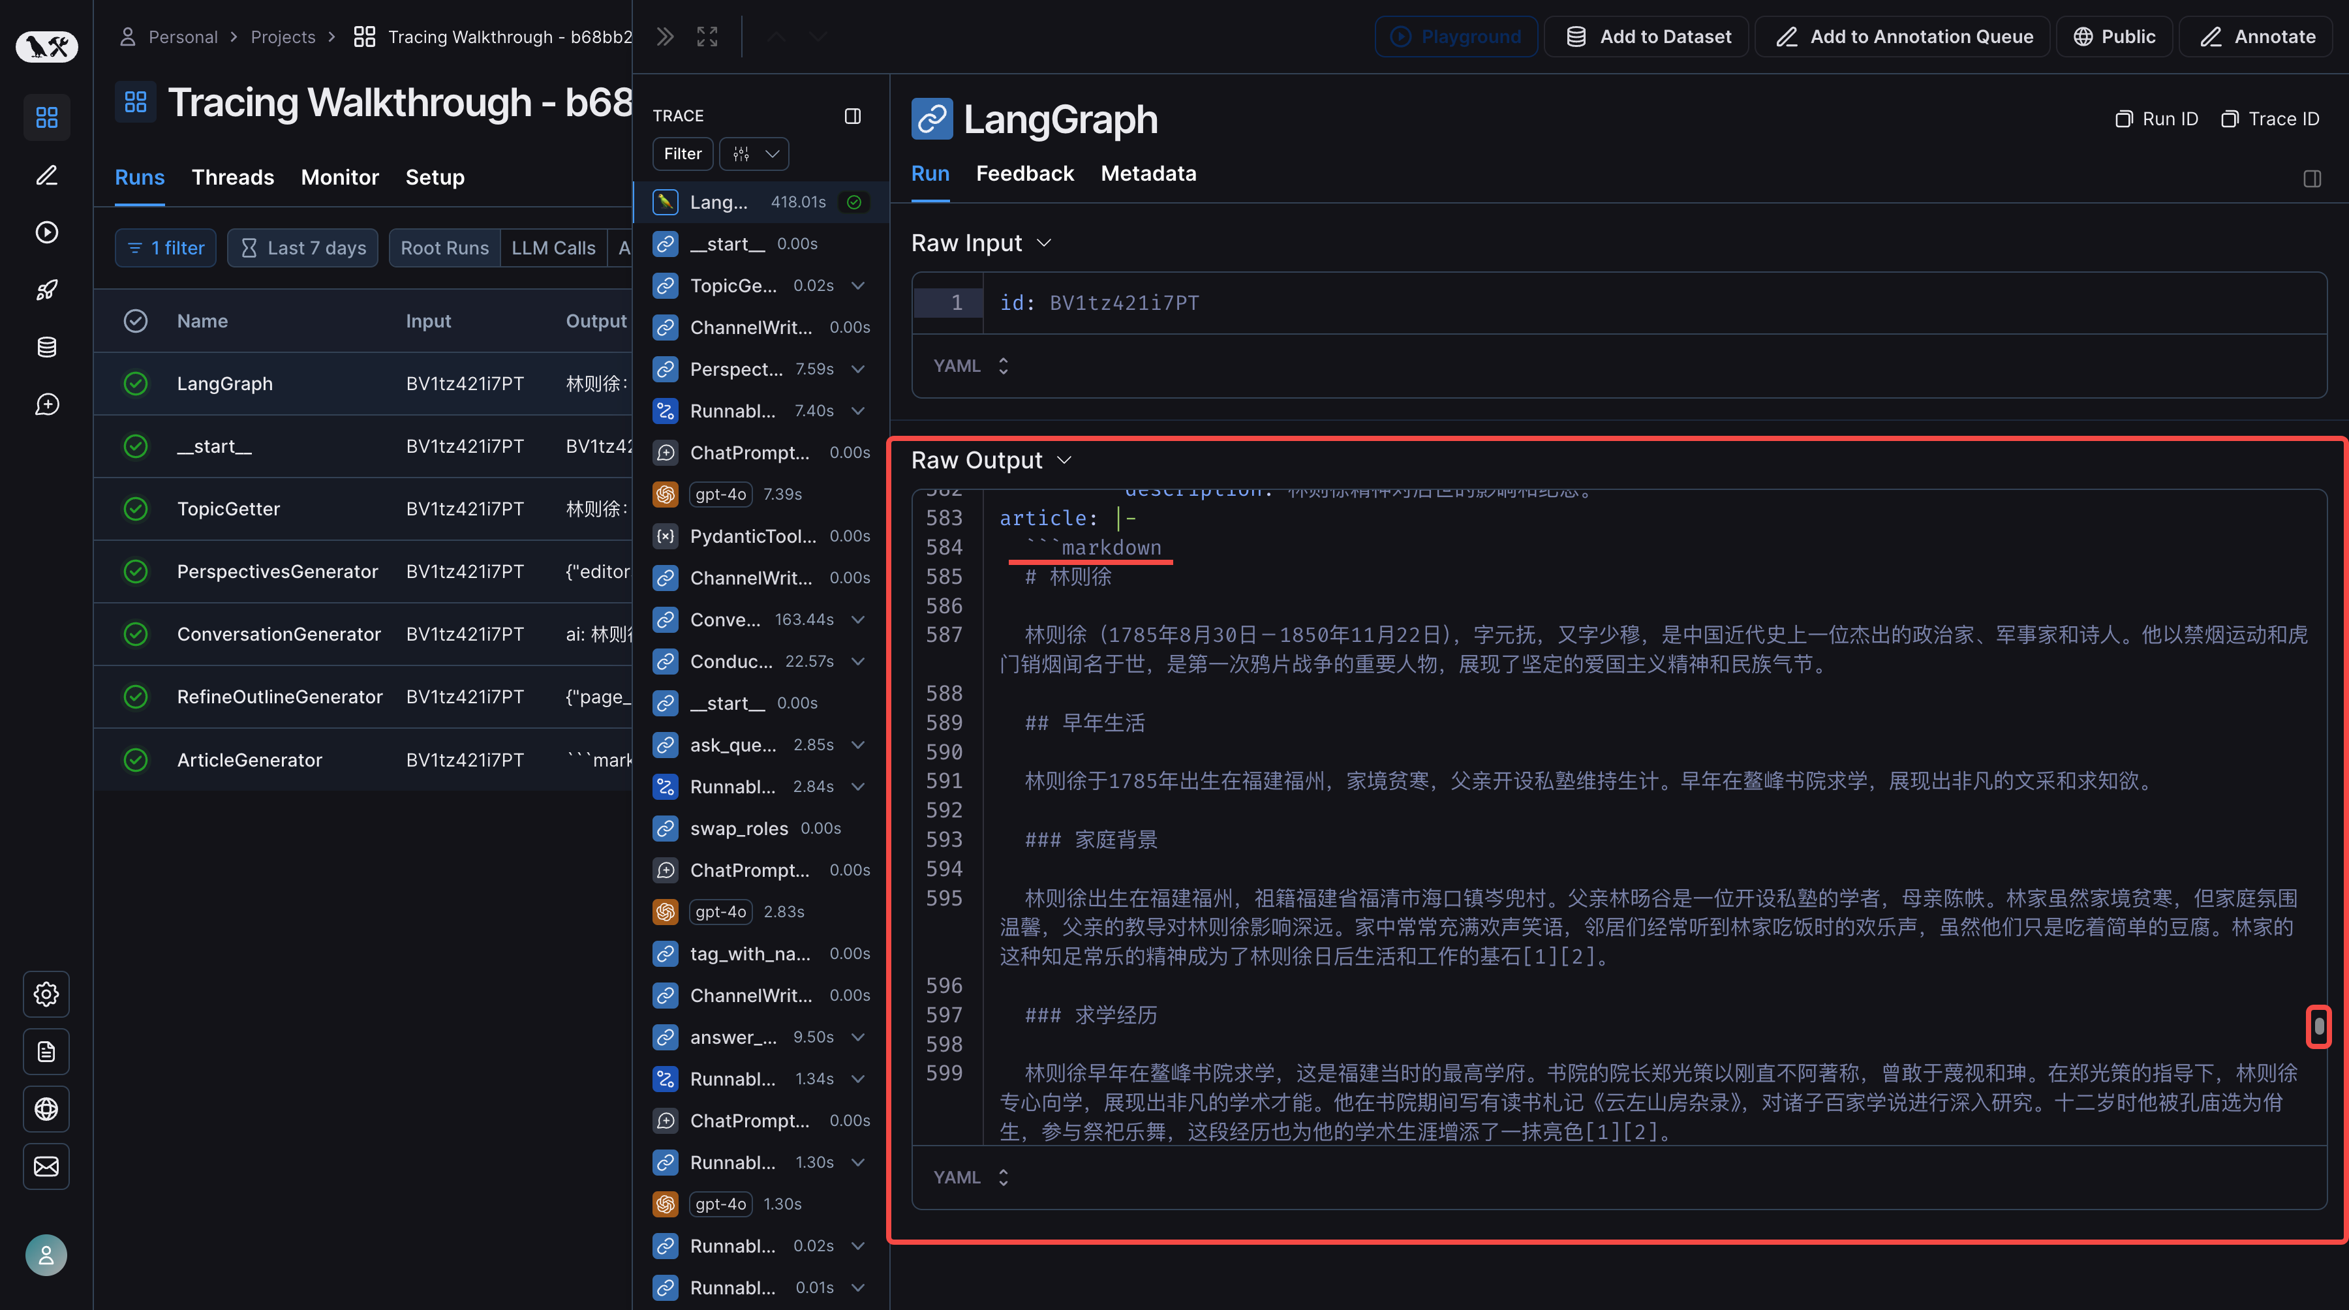Select the Root Runs filter toggle
2349x1310 pixels.
(445, 248)
